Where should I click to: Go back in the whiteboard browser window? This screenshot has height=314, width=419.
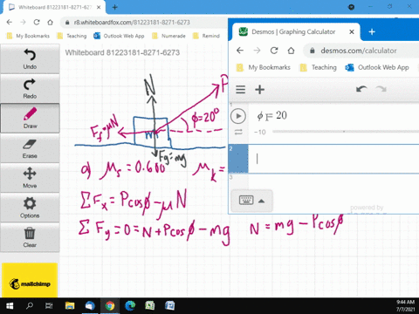coord(10,22)
